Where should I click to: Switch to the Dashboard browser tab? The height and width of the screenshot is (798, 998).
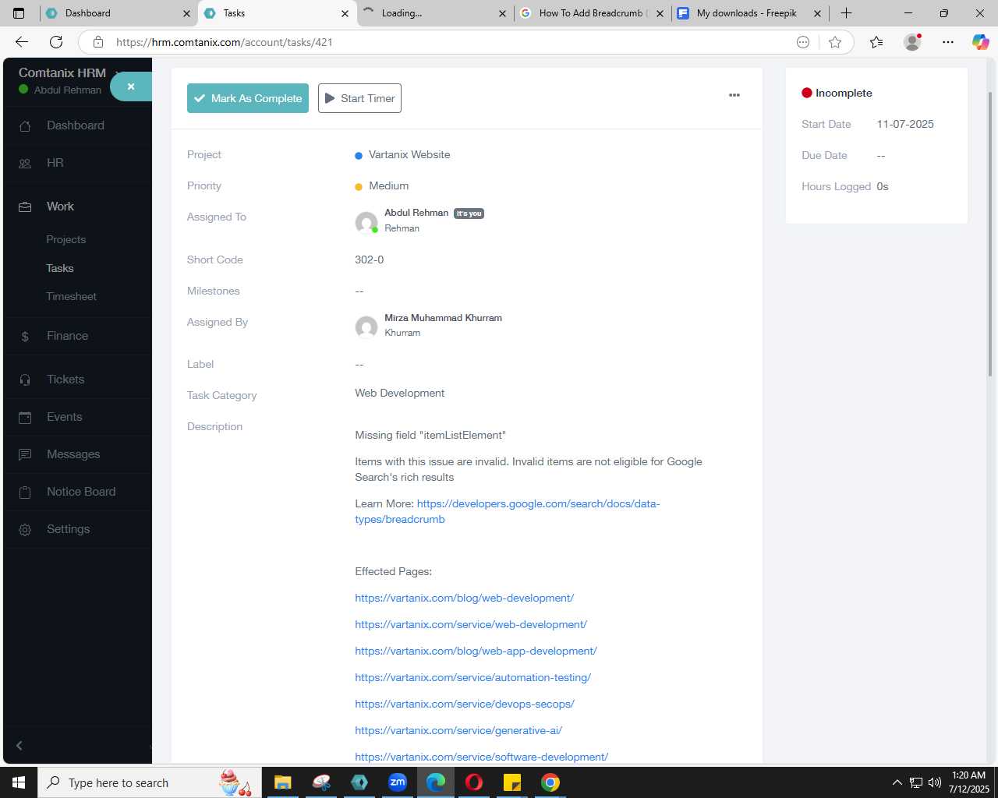tap(117, 13)
